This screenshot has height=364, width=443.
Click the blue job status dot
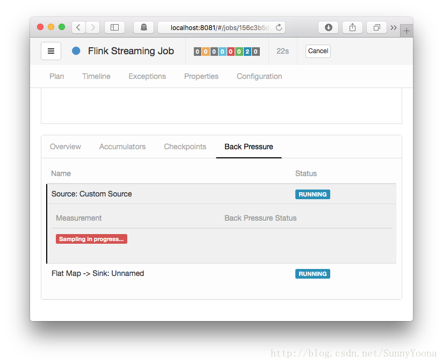point(76,51)
